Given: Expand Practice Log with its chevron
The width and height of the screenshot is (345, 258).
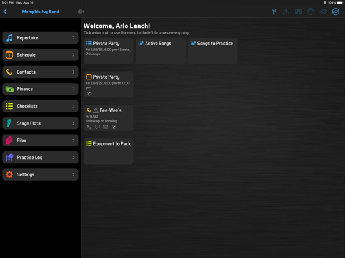Looking at the screenshot, I should 74,158.
